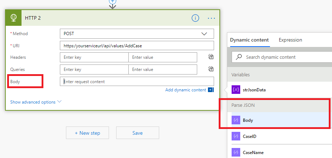
Task: Open the HTTP 2 ellipsis menu
Action: coord(211,18)
